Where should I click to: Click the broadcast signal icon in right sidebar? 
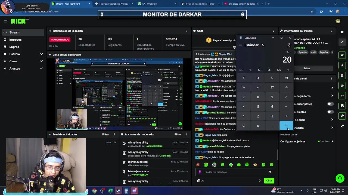pos(342,96)
